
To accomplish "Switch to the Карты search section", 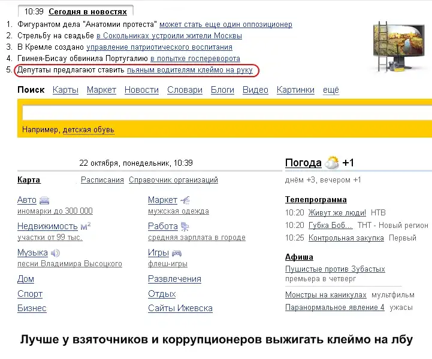I will point(65,90).
